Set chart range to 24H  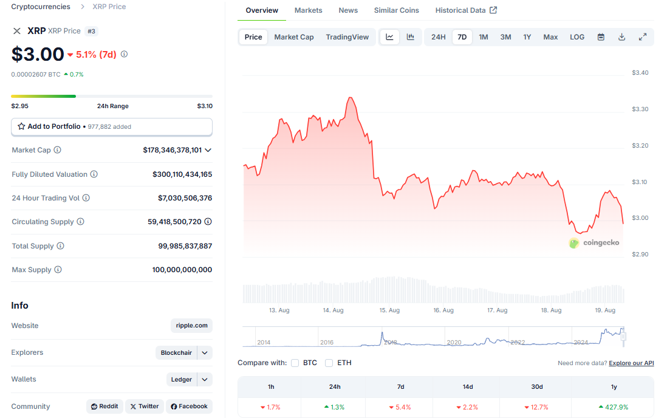coord(438,37)
